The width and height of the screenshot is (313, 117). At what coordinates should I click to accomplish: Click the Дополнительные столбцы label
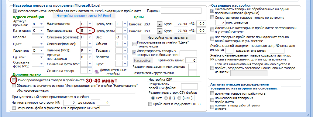pyautogui.click(x=113, y=72)
